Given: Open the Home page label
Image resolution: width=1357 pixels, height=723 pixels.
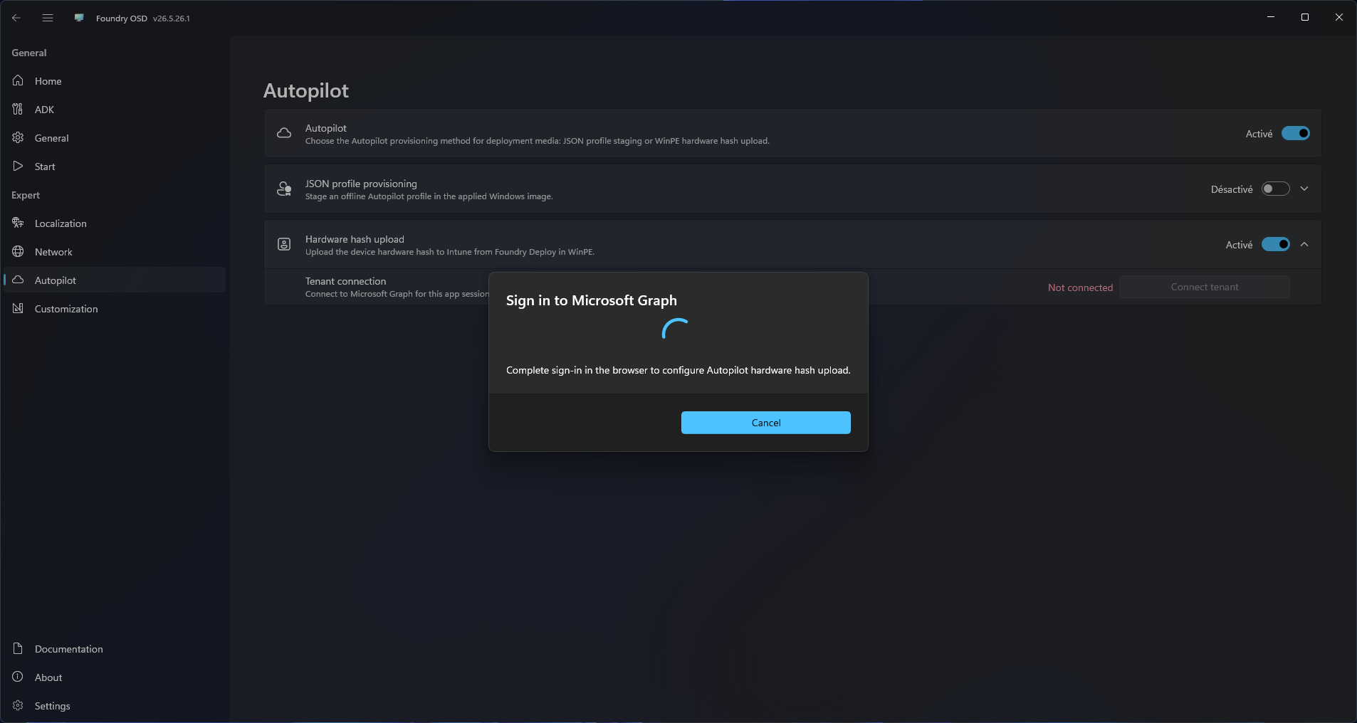Looking at the screenshot, I should (x=48, y=81).
